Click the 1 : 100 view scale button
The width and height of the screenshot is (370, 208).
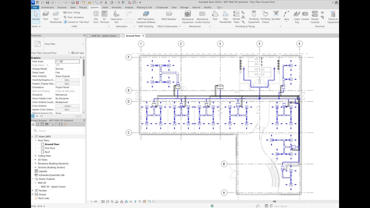[x=94, y=202]
